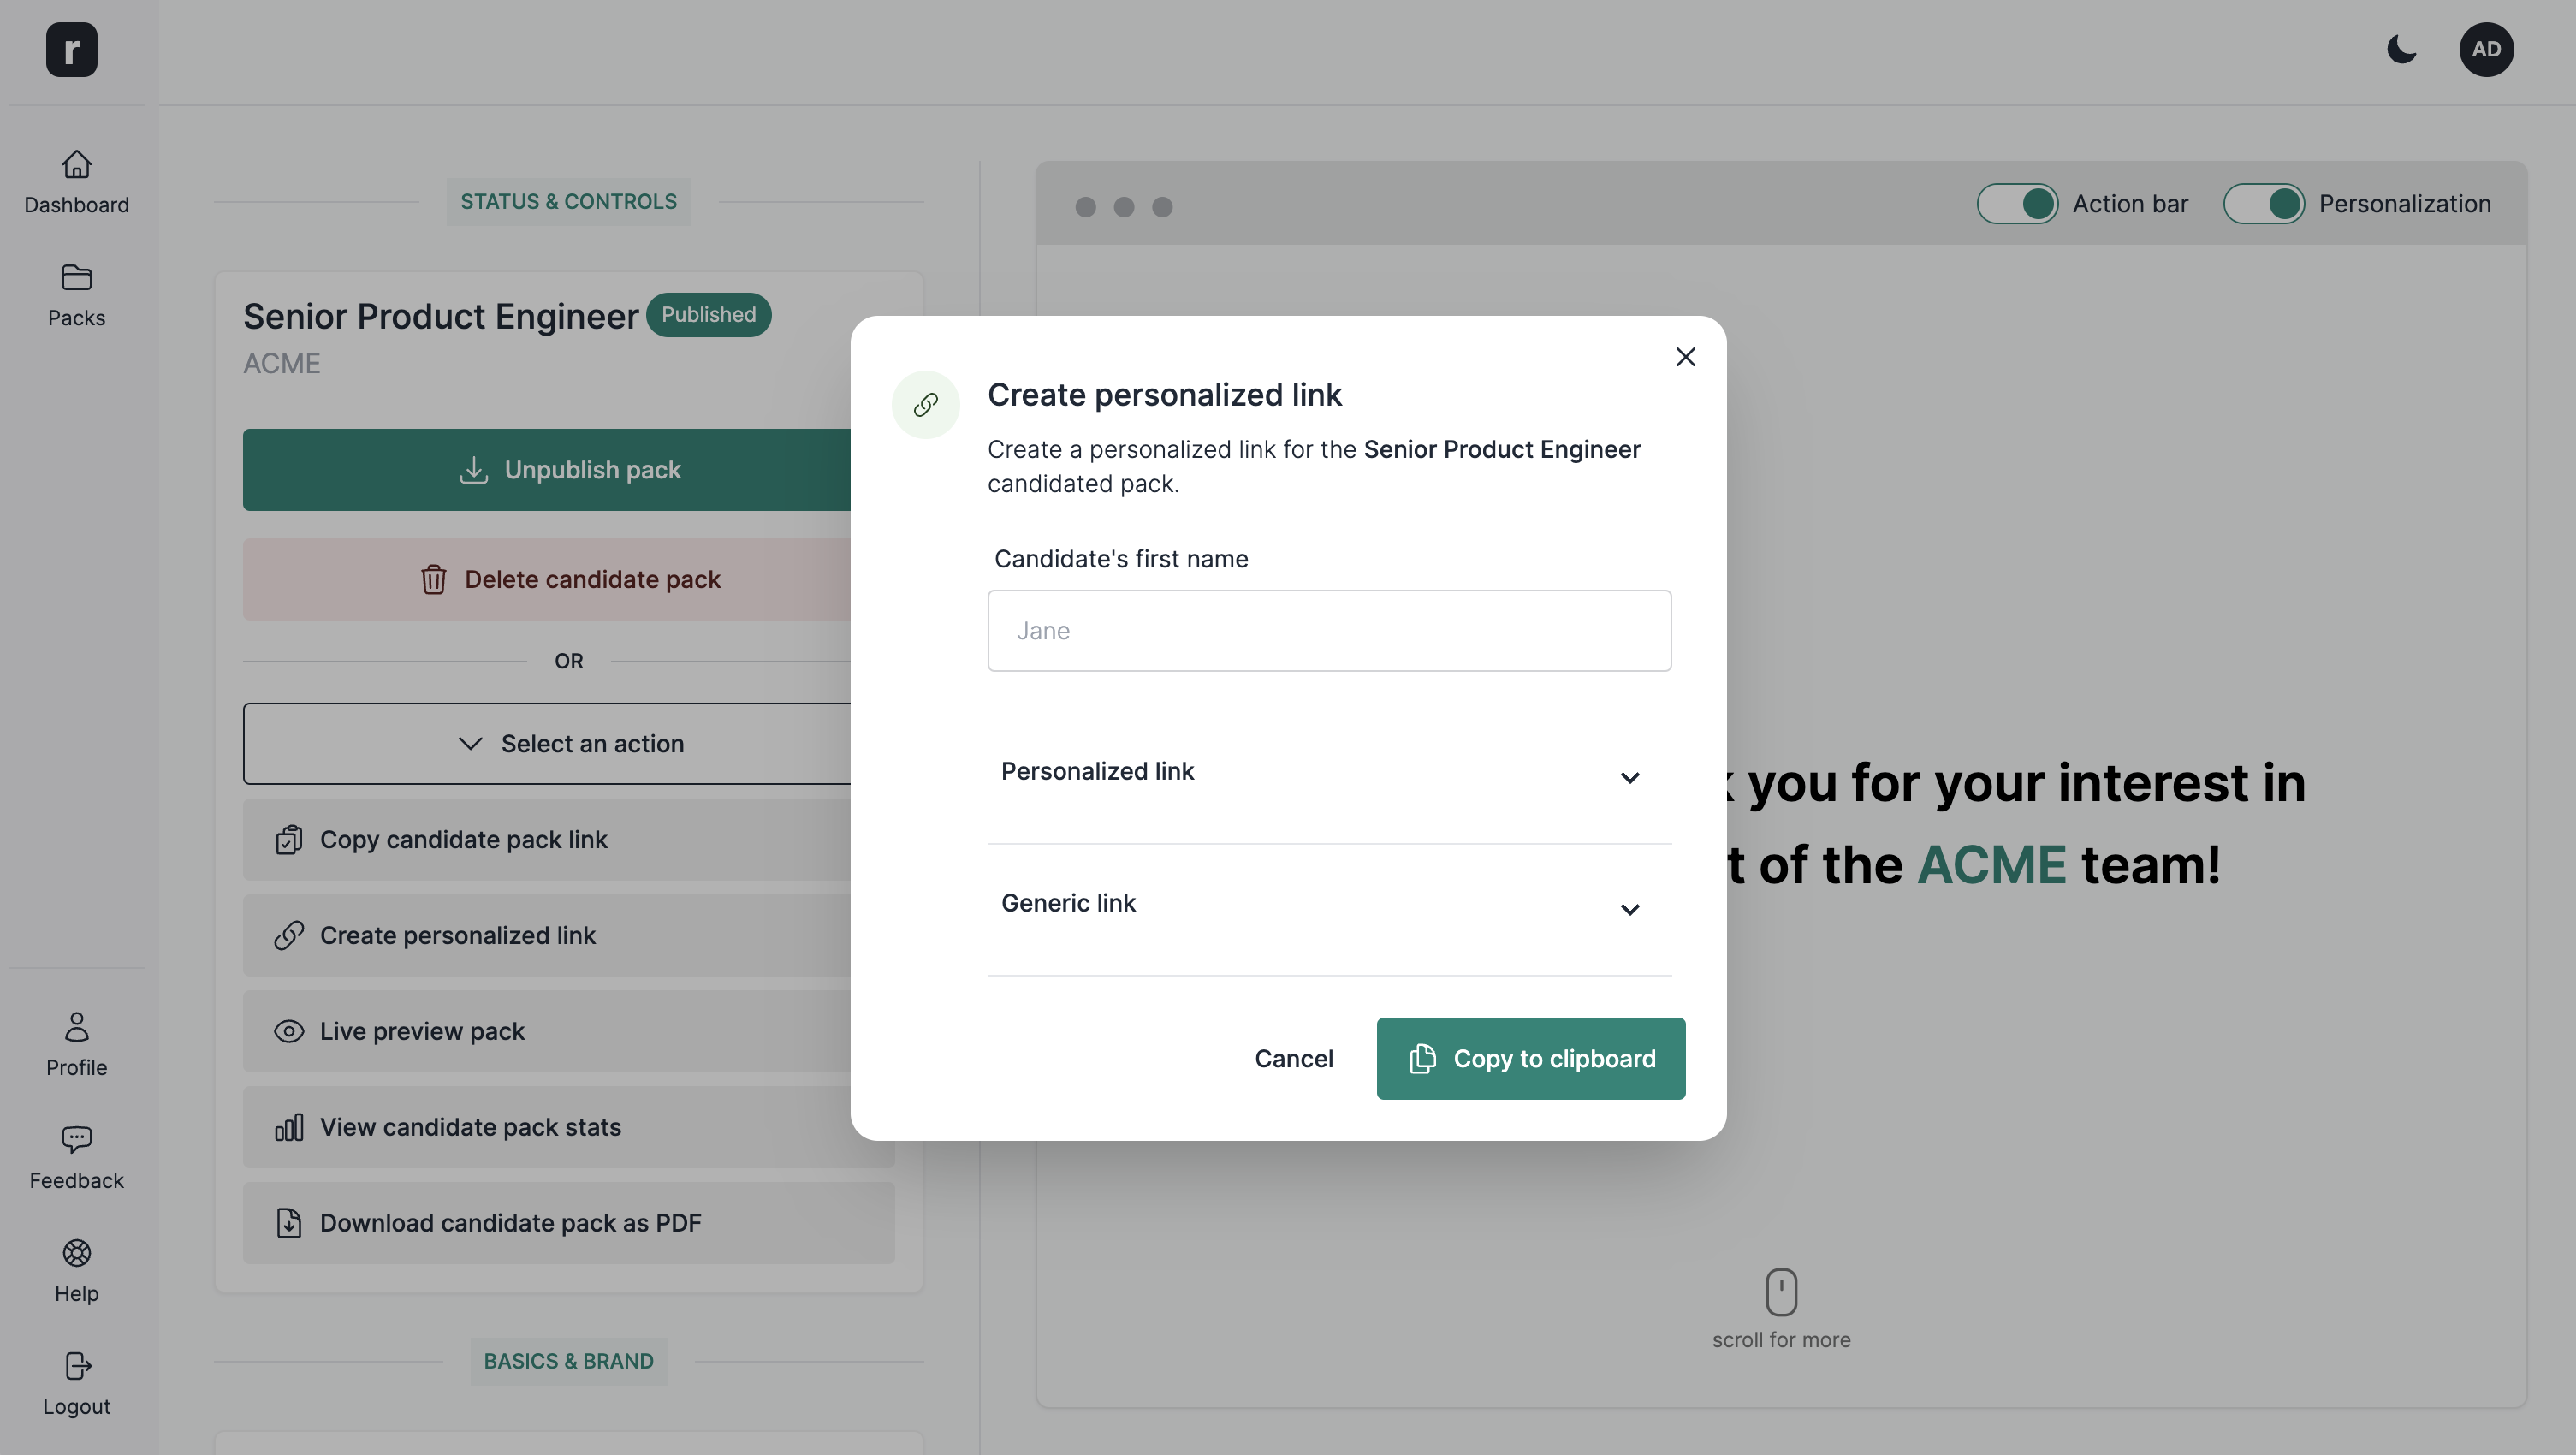The height and width of the screenshot is (1455, 2576).
Task: Toggle the Personalization switch
Action: (x=2264, y=202)
